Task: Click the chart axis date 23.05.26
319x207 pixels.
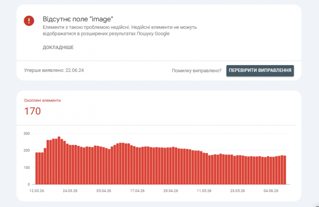Action: point(238,191)
